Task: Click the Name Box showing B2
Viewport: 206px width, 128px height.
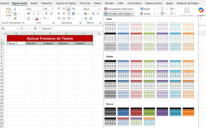Action: [x=10, y=29]
